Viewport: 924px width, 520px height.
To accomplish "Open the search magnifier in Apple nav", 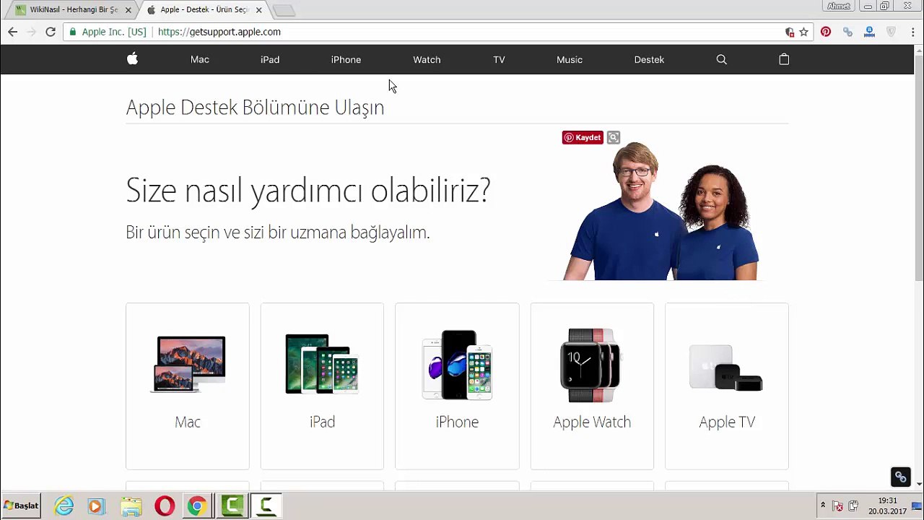I will [x=721, y=60].
